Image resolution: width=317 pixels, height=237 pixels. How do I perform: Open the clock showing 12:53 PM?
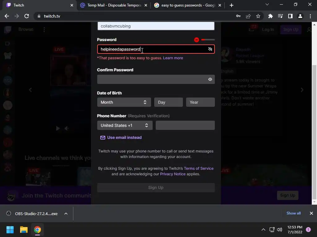[295, 230]
